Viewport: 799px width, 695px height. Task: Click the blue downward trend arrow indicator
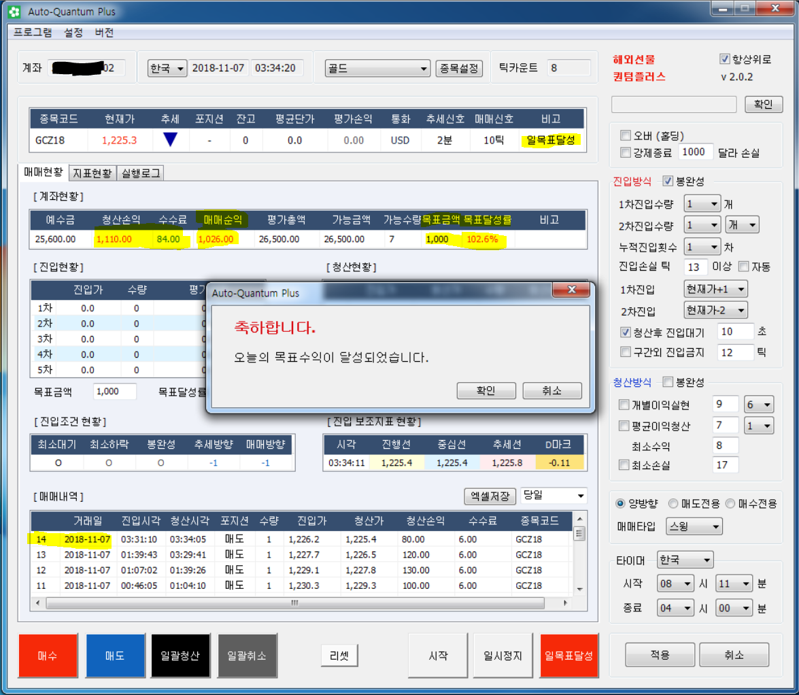click(x=170, y=140)
